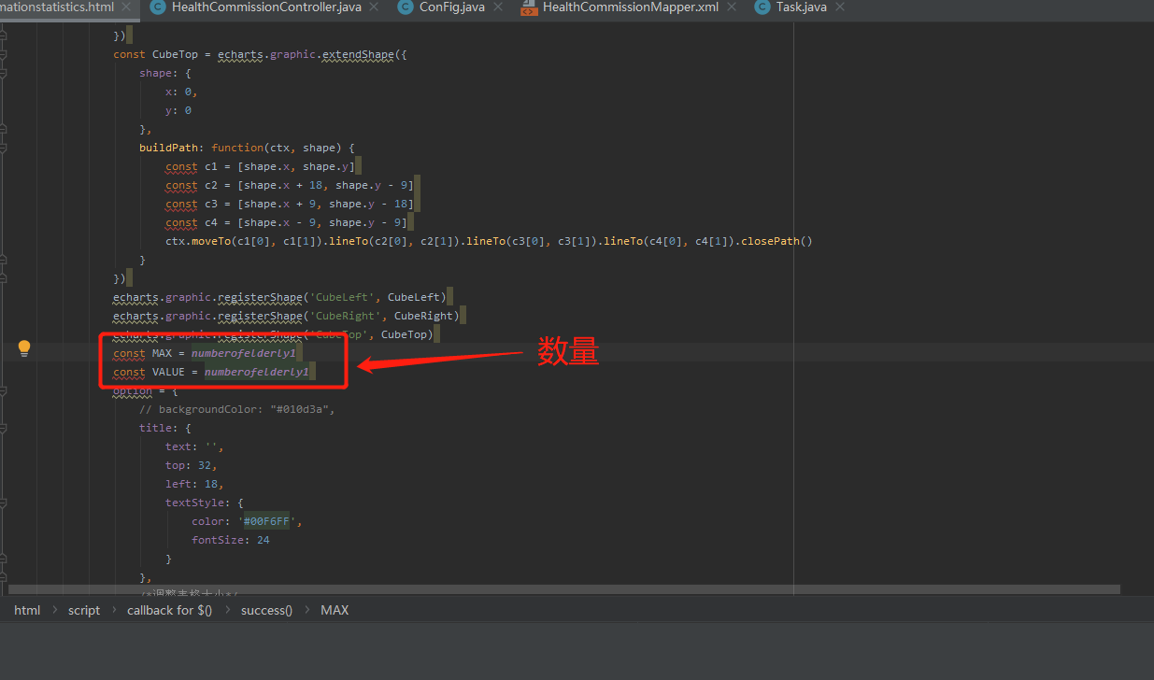This screenshot has height=680, width=1154.
Task: Click the 'CubeLeft' string in registerShape
Action: point(342,297)
